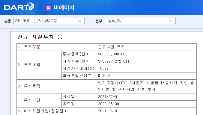
Task: Click the board resolution date 2021-06-01
Action: 108,111
